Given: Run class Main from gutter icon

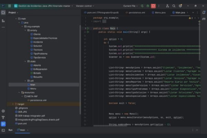Looking at the screenshot, I should (x=88, y=28).
